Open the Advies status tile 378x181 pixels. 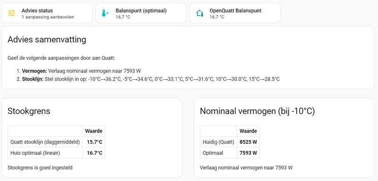coord(47,13)
